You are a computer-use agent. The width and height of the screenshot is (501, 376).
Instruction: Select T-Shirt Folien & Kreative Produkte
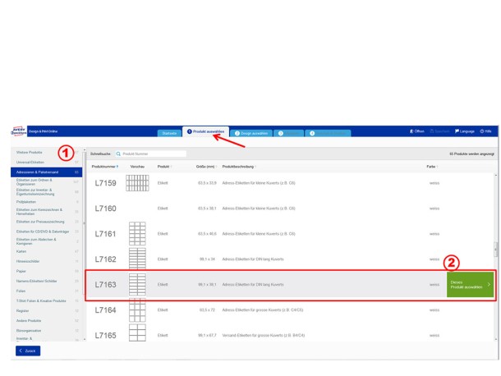[46, 301]
